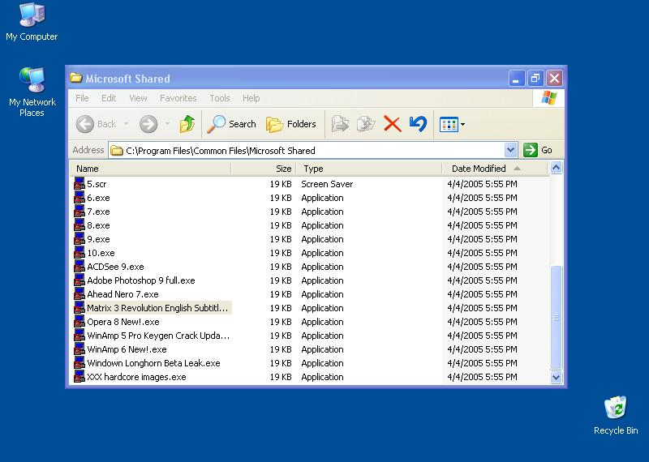
Task: Click date cell of 9.exe row
Action: click(x=482, y=239)
